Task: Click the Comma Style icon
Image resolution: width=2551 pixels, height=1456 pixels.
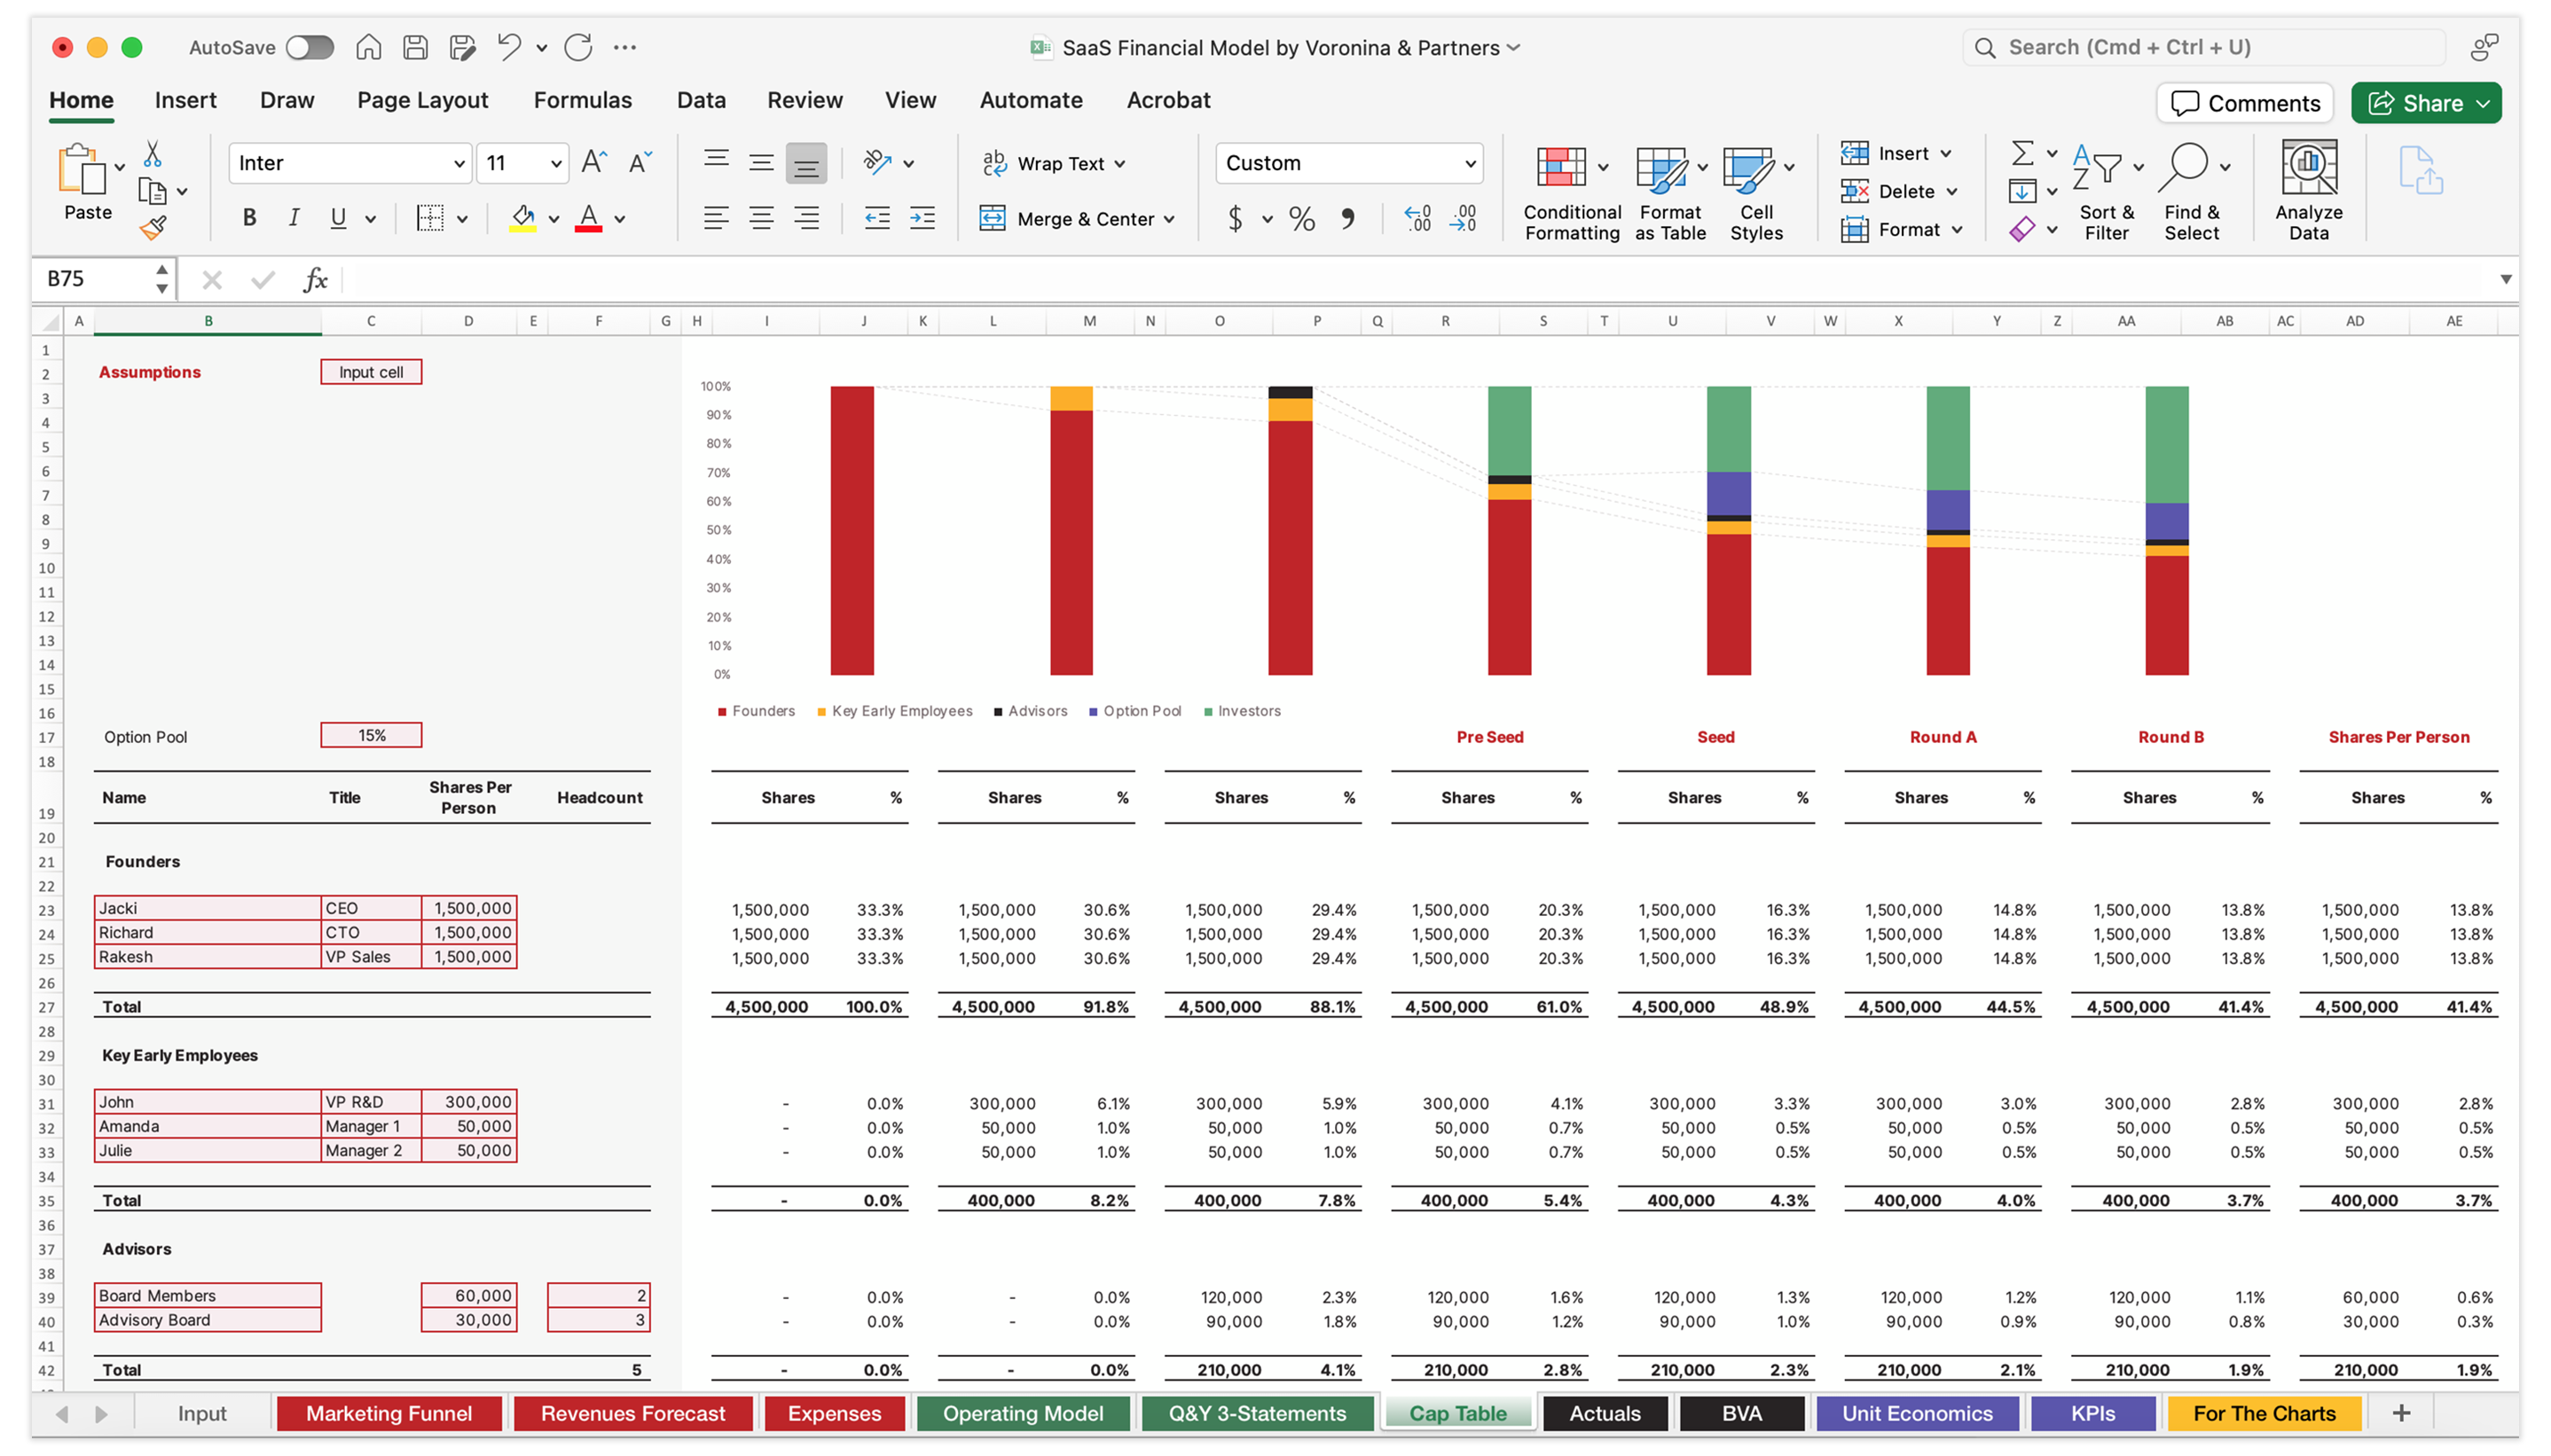Action: tap(1348, 218)
